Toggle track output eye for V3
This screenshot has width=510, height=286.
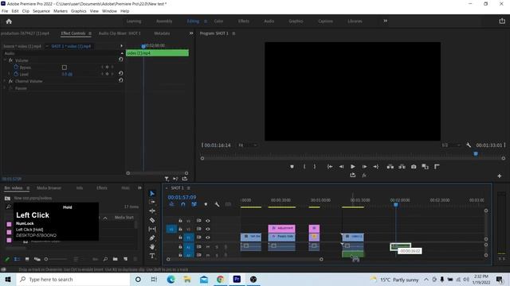coord(207,221)
